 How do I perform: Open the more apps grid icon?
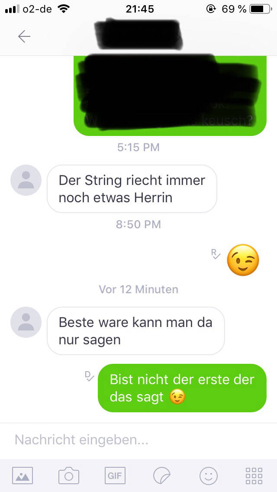254,476
